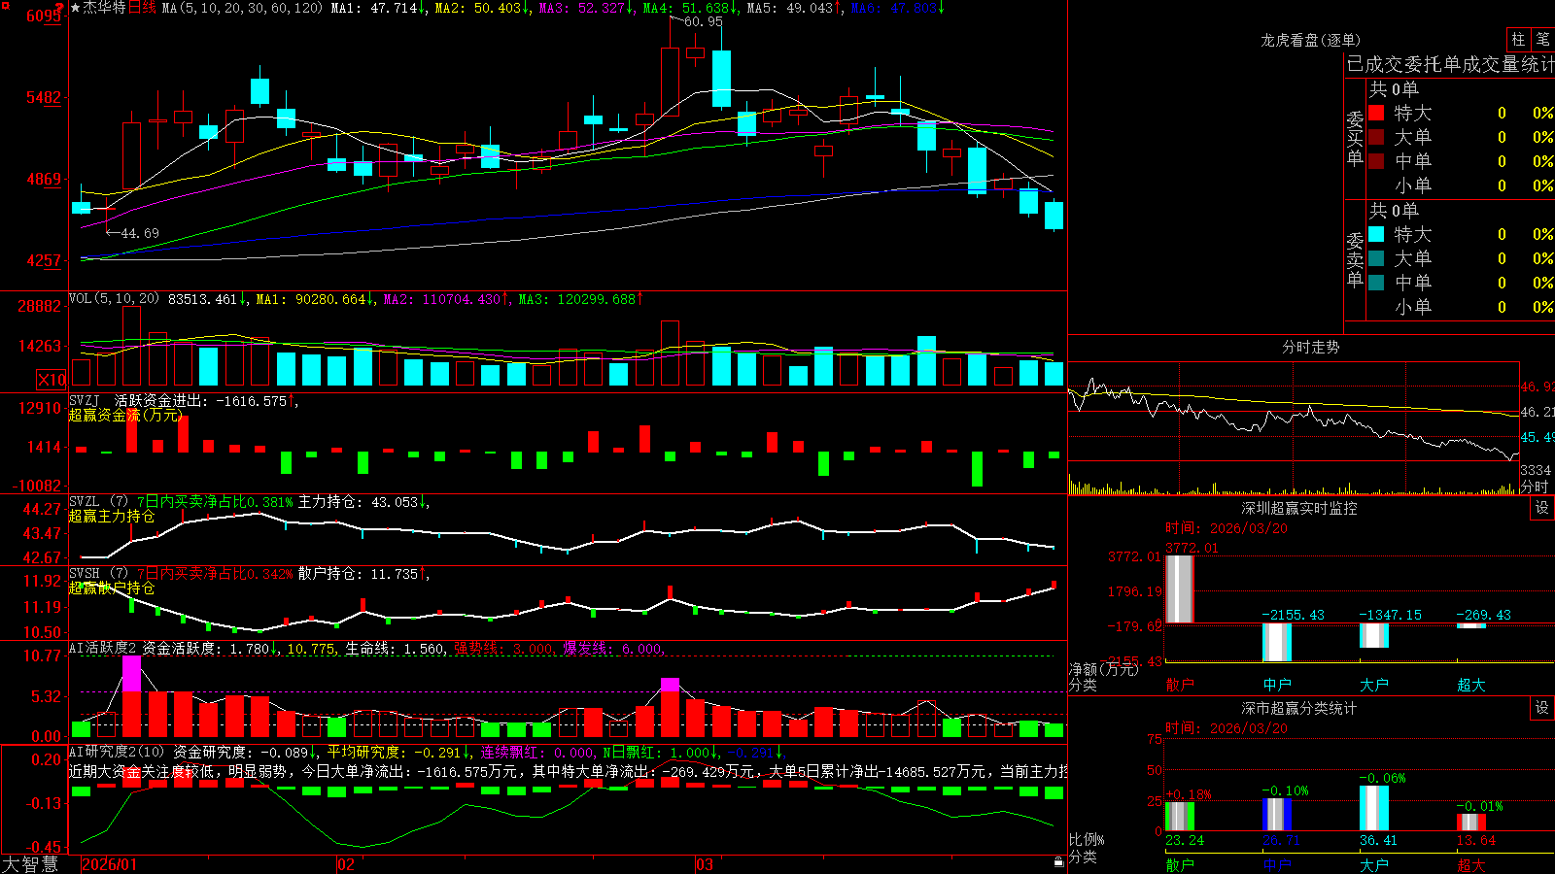This screenshot has width=1555, height=874.
Task: Click the 分时走势 panel title
Action: (1310, 347)
